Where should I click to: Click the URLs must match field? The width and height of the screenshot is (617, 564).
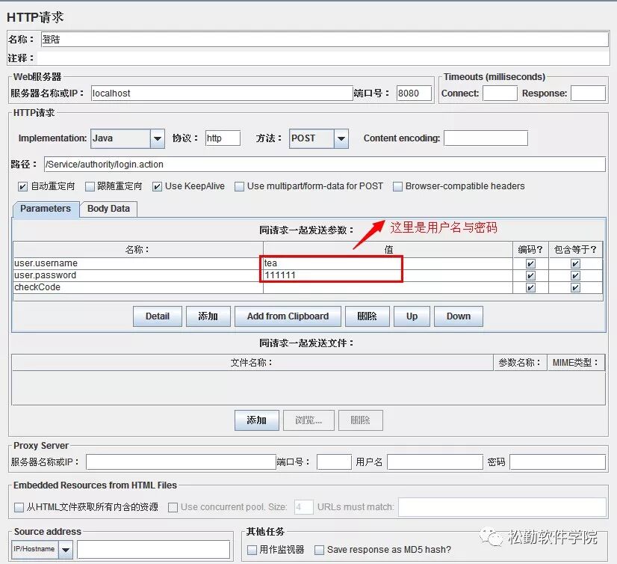502,507
